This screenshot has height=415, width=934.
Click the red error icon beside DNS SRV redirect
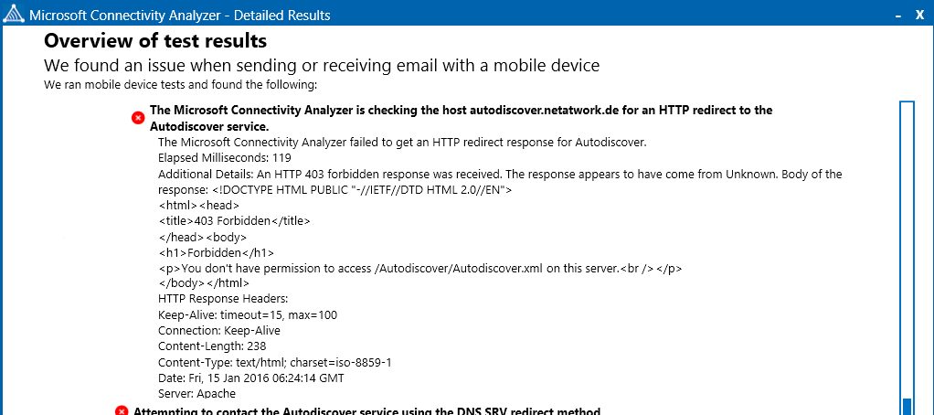[122, 410]
